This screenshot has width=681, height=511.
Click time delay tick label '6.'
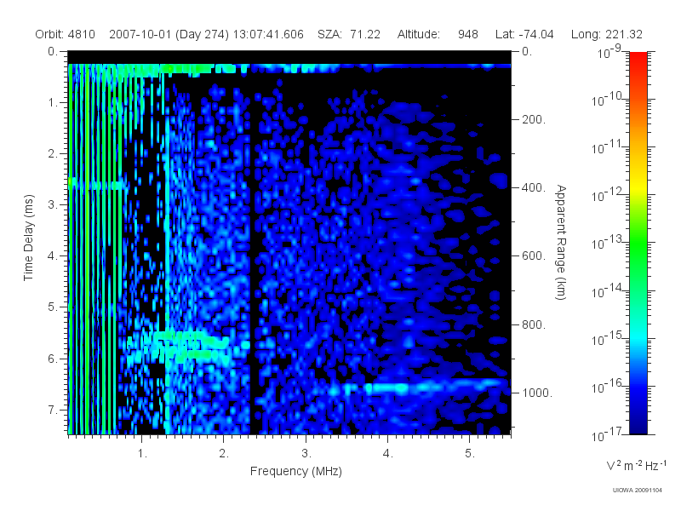[53, 359]
